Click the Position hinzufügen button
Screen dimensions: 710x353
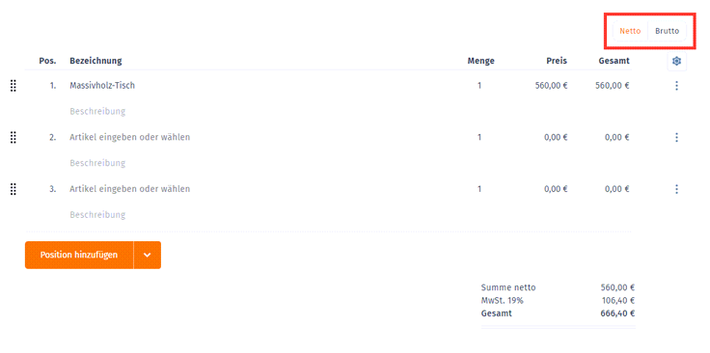pos(79,255)
